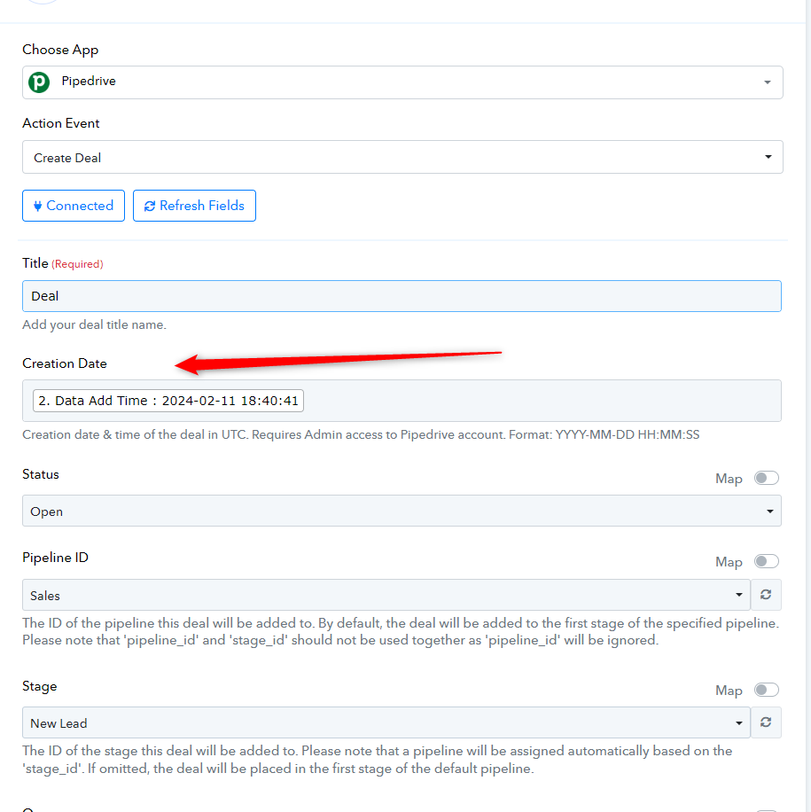Open the Choose App dropdown arrow
The width and height of the screenshot is (811, 812).
coord(767,82)
